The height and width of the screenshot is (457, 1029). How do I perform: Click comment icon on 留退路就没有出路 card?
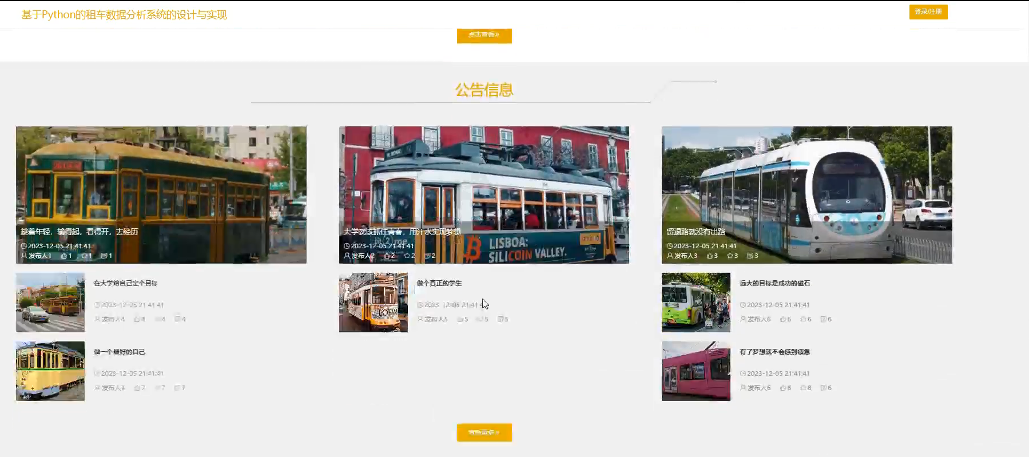click(750, 256)
